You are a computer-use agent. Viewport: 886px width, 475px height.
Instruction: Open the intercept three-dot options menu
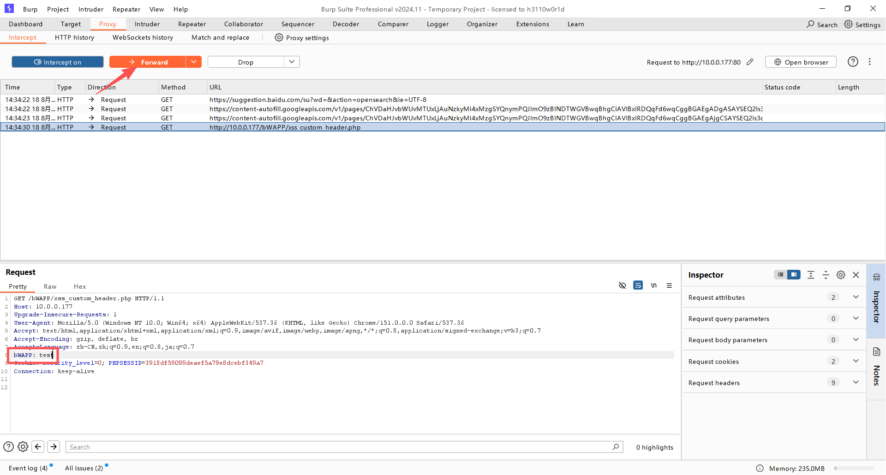coord(869,61)
